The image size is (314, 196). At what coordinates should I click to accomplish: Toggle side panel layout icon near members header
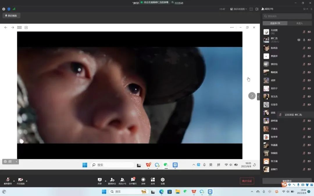257,9
